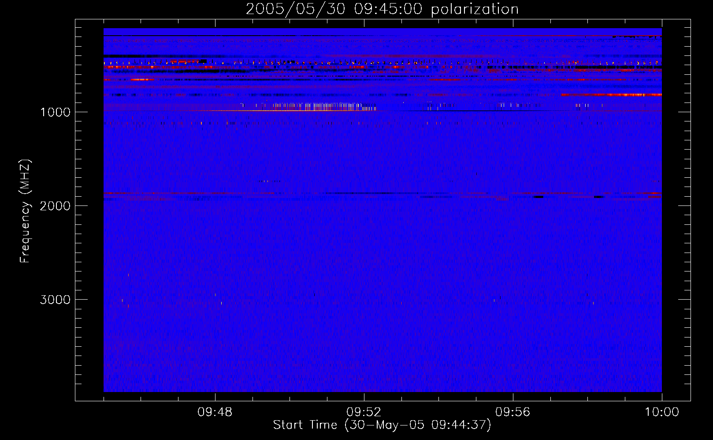Click the 09:52 time tick label

point(364,412)
